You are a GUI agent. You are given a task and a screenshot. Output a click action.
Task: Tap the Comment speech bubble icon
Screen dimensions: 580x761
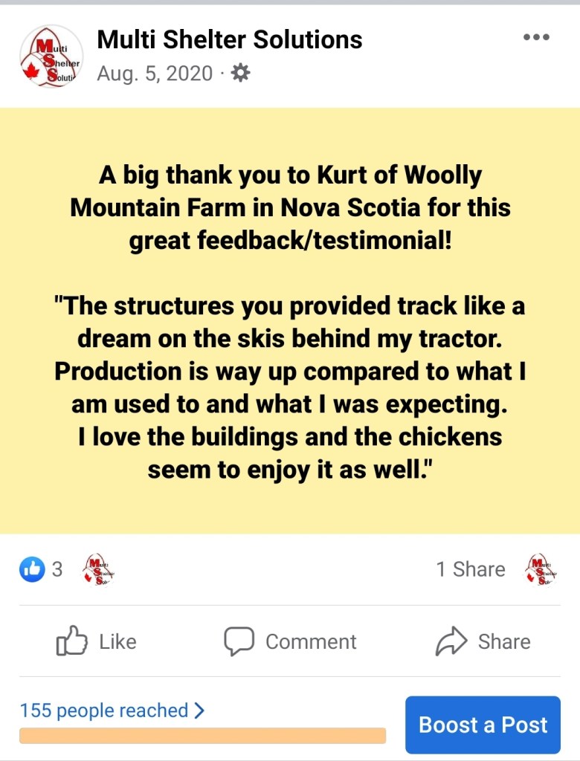point(239,641)
